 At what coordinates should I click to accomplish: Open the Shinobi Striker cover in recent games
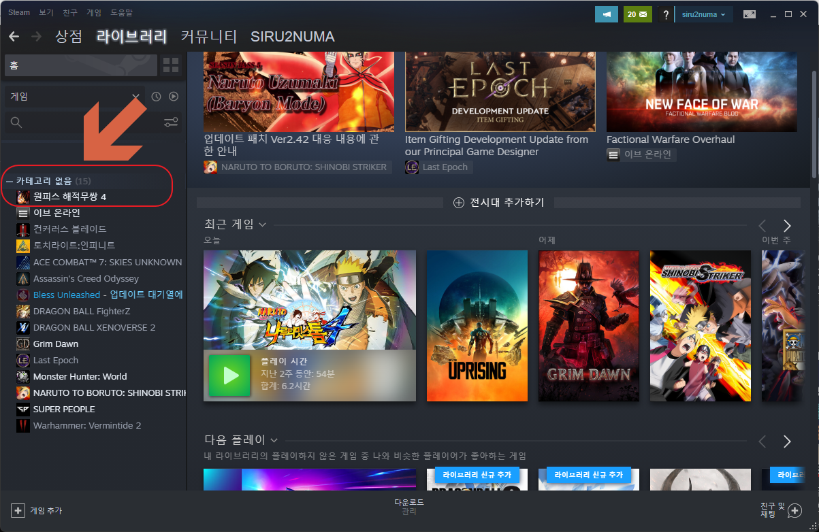tap(701, 326)
